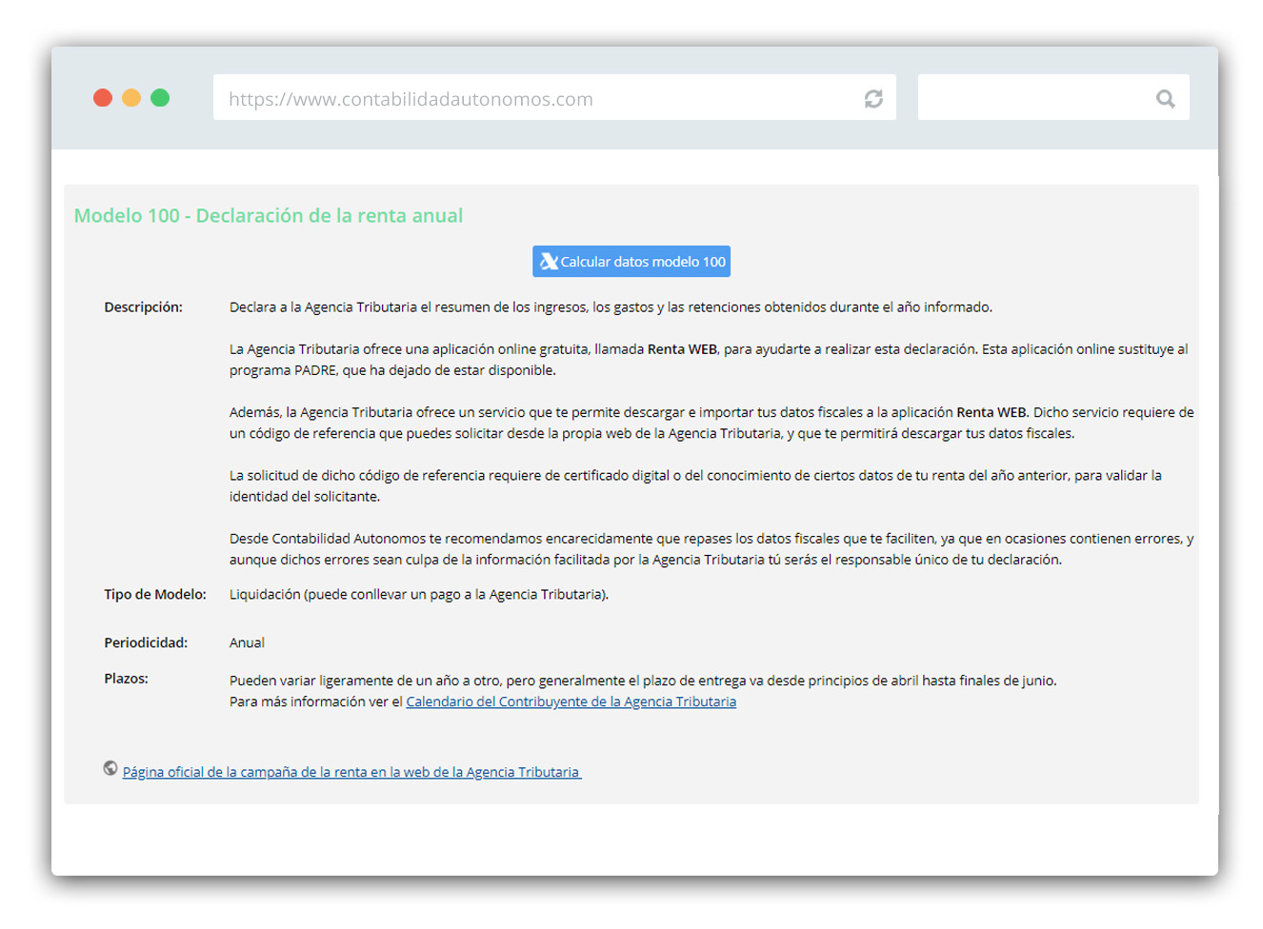The height and width of the screenshot is (929, 1263).
Task: Click the magnifying glass search icon
Action: (1165, 99)
